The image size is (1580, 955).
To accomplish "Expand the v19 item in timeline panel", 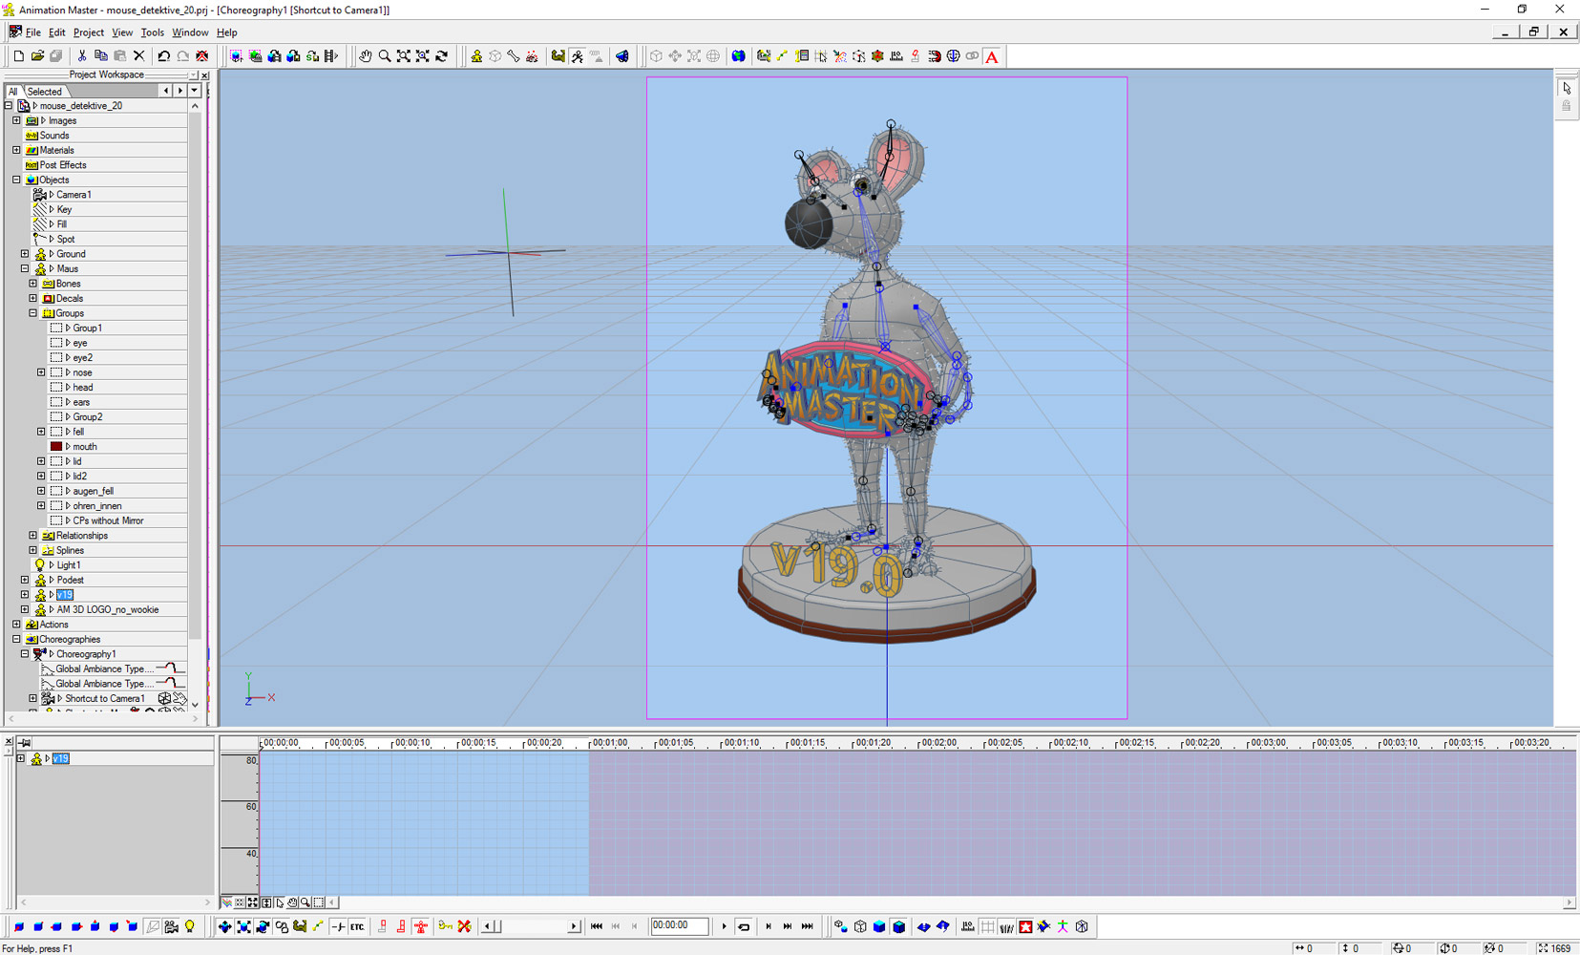I will click(20, 758).
